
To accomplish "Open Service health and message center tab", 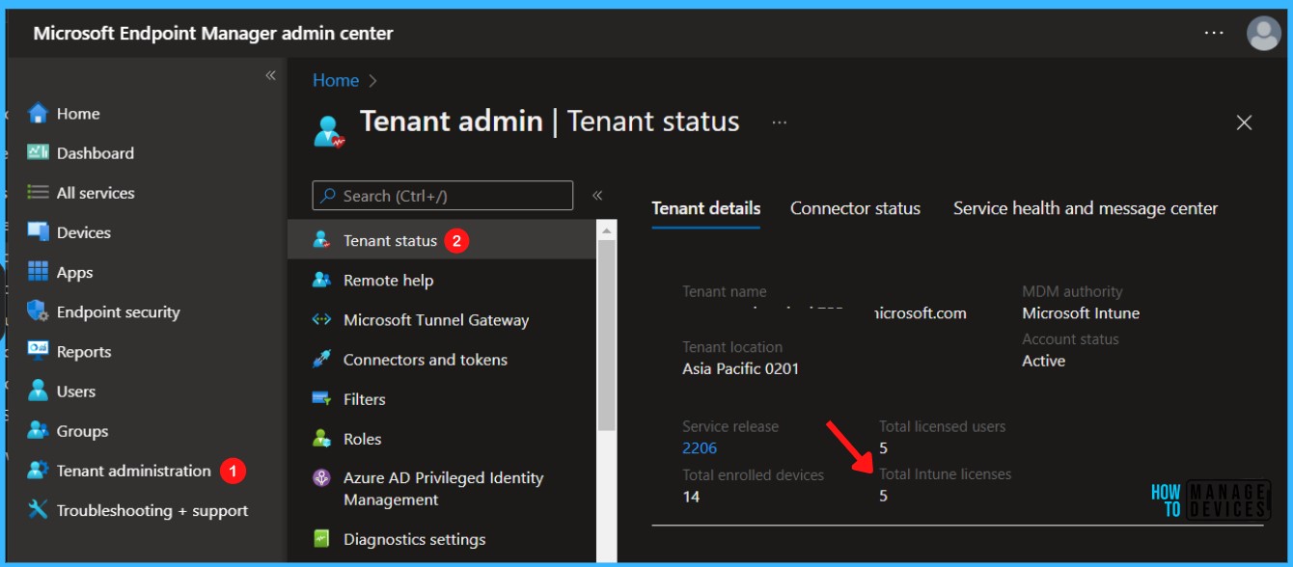I will coord(1086,208).
